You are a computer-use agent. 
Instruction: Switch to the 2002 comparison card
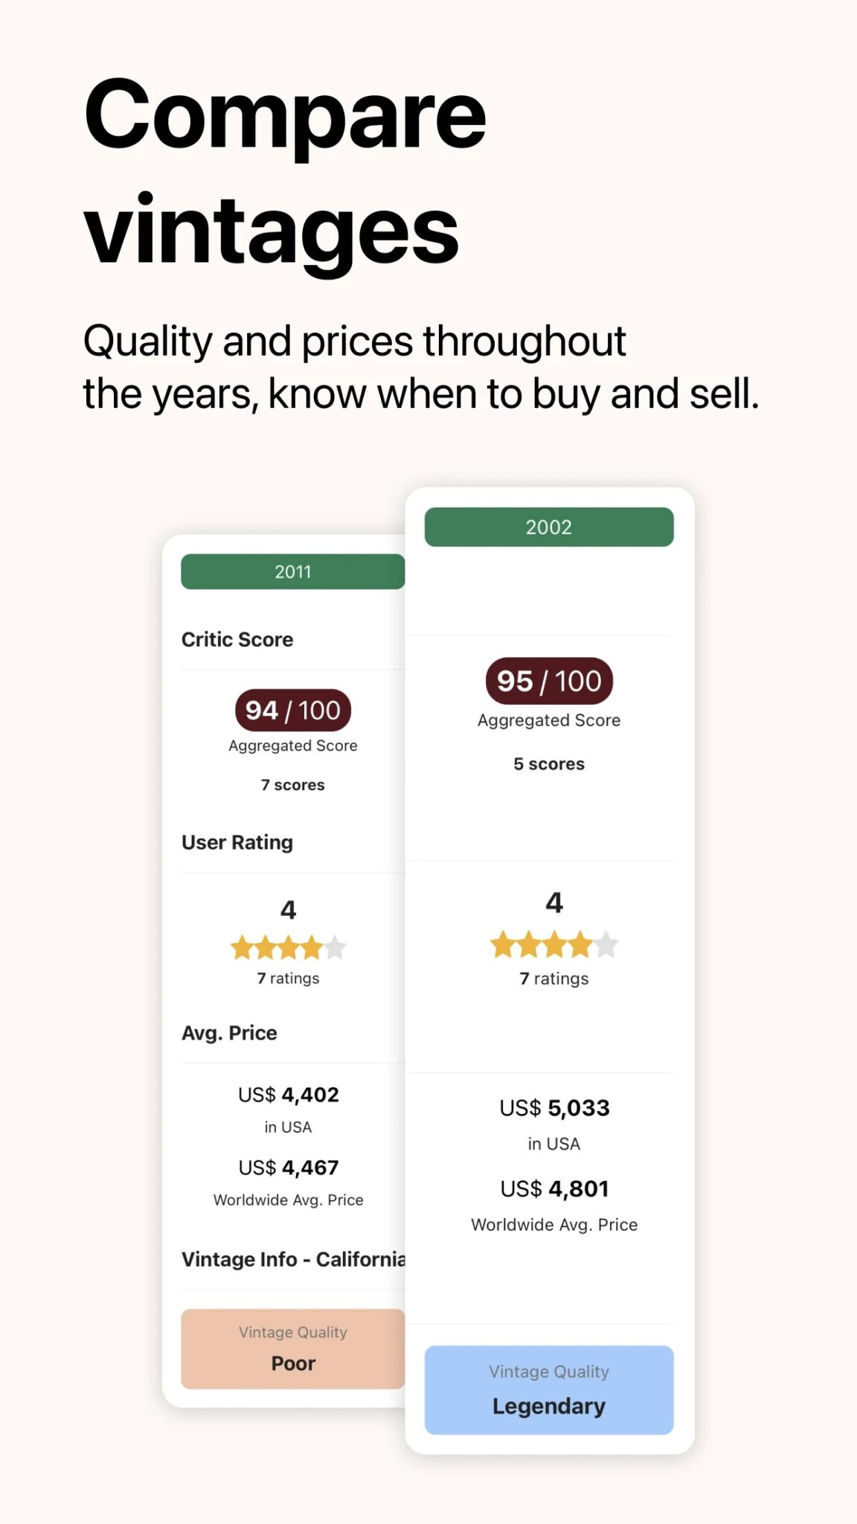coord(548,967)
